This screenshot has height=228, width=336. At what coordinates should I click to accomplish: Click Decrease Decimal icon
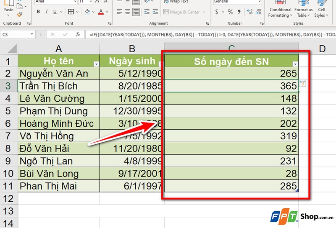click(258, 12)
